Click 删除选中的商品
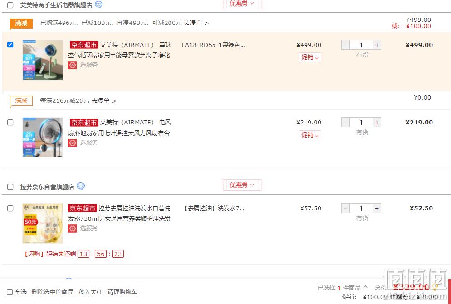The image size is (451, 304). point(52,292)
